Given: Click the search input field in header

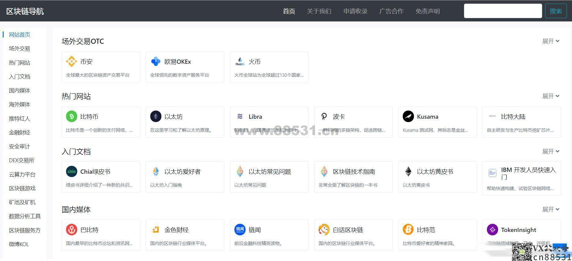Looking at the screenshot, I should point(503,11).
